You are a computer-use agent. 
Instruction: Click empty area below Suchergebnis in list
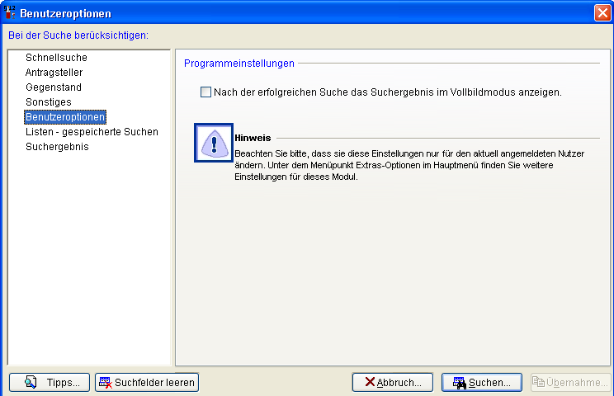[89, 256]
